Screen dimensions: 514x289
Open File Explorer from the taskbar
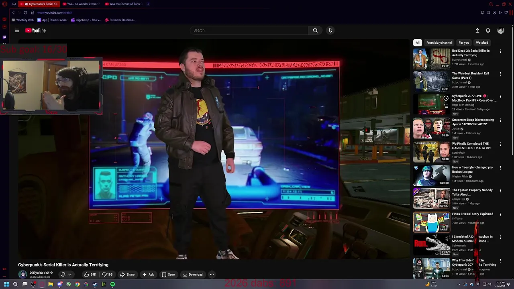[x=51, y=284]
